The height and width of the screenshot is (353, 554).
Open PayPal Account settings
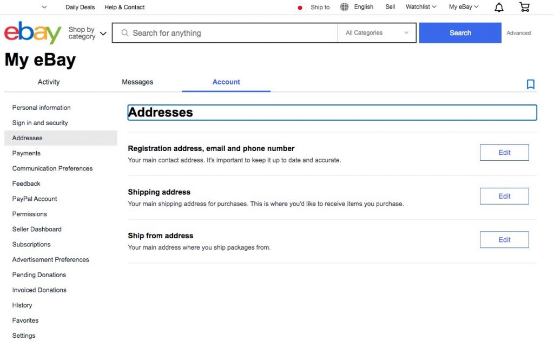35,199
